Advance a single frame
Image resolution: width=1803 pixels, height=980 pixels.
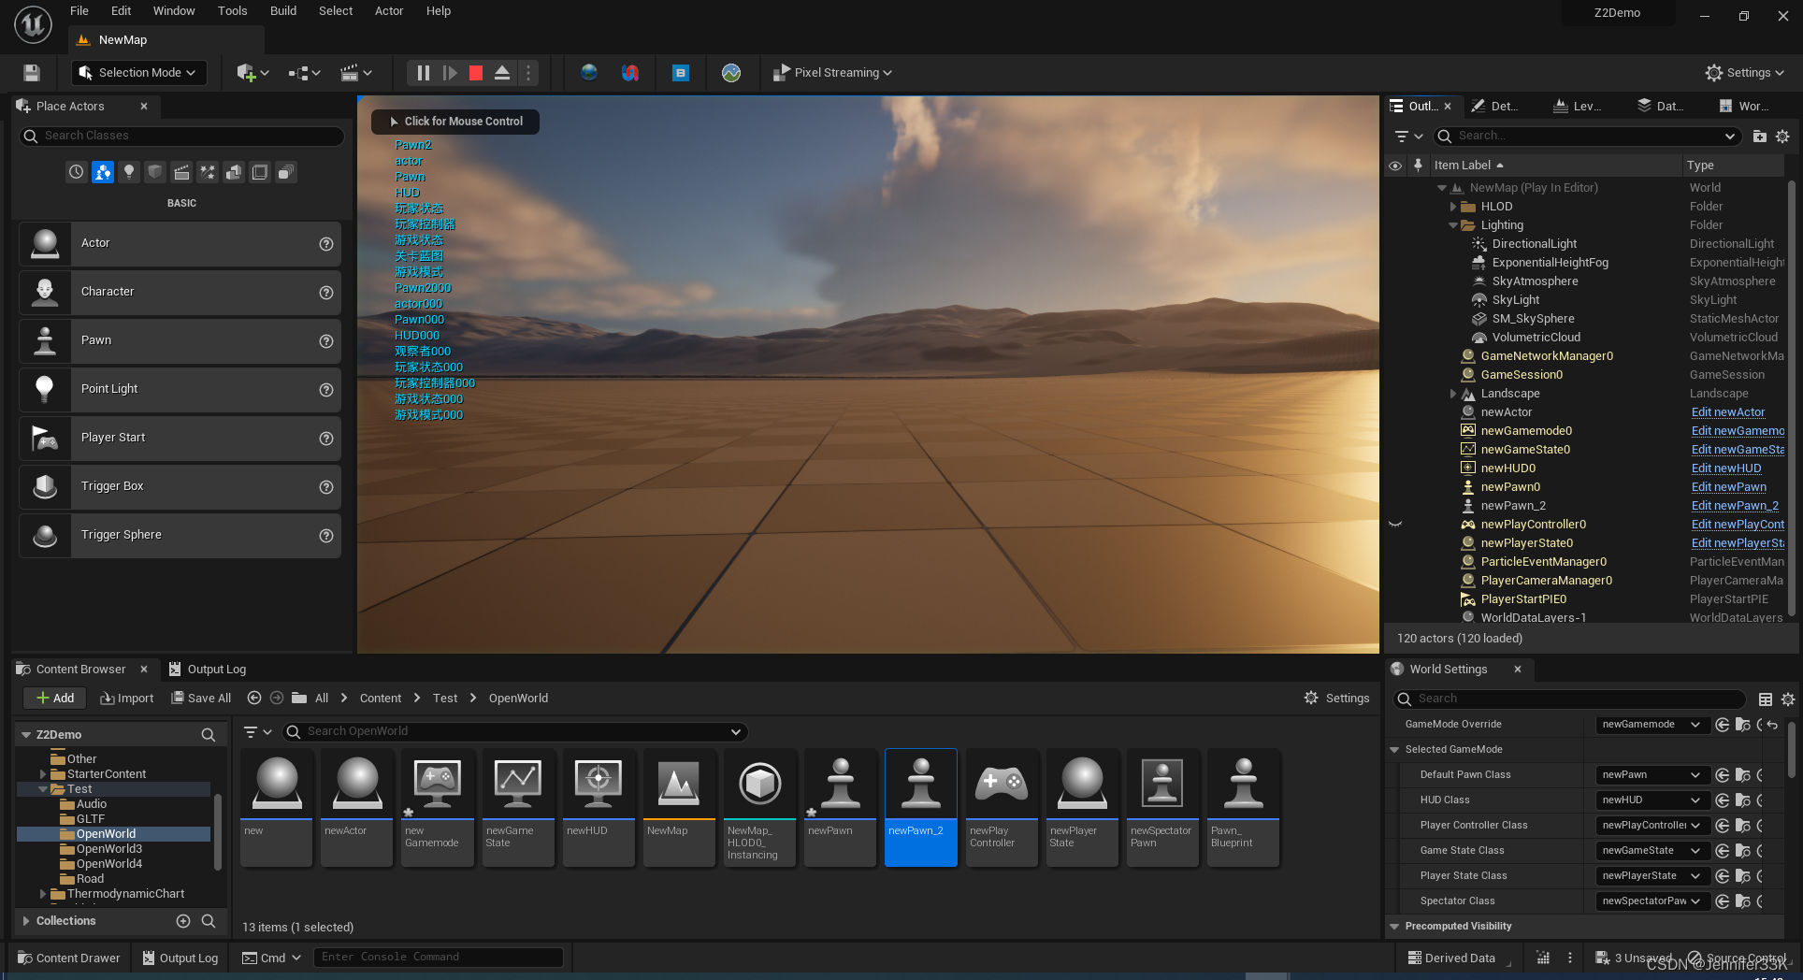tap(450, 73)
